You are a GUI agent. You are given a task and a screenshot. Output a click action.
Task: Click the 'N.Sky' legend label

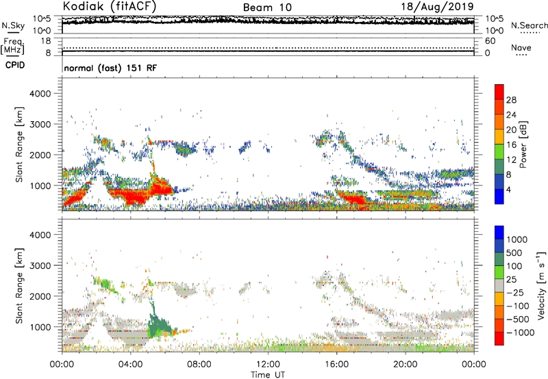13,25
